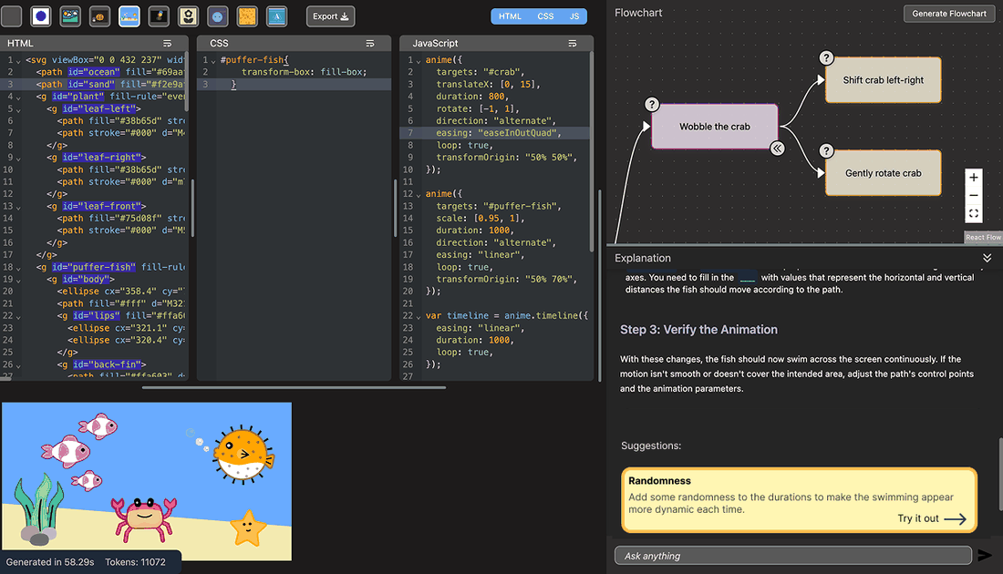This screenshot has width=1003, height=574.
Task: Open the blue letter A thumbnail
Action: click(x=276, y=16)
